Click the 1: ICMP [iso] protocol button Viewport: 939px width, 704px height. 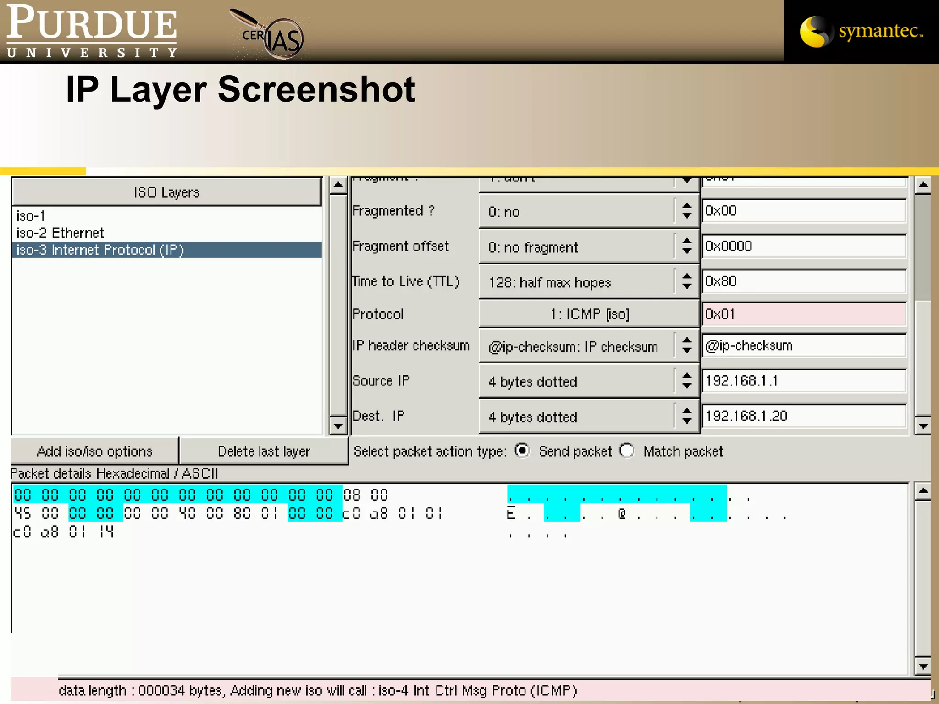[x=589, y=314]
